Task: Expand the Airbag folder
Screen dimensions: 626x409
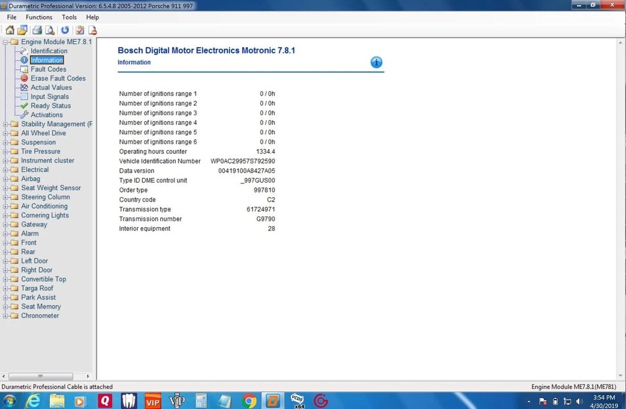Action: click(x=5, y=179)
